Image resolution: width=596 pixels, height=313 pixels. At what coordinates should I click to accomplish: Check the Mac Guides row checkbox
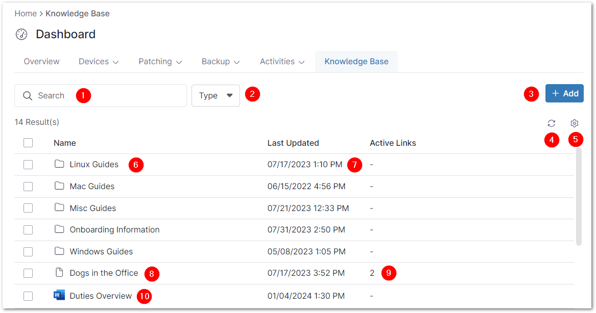(x=28, y=187)
